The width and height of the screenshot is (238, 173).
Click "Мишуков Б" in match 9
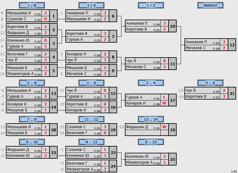[77, 68]
